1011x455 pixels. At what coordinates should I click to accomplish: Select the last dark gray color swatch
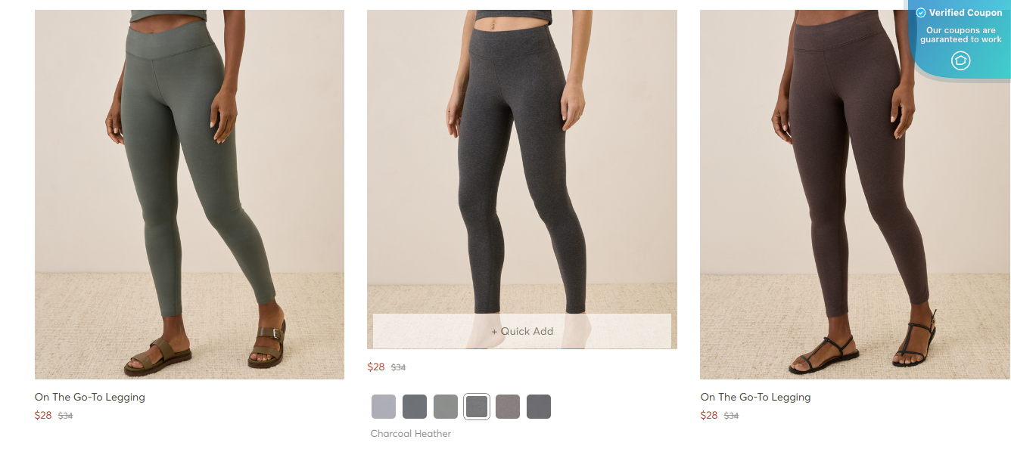[539, 406]
